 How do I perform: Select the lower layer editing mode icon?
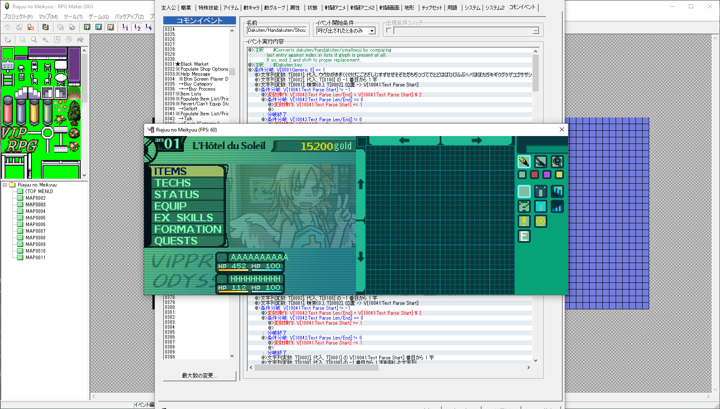click(87, 27)
